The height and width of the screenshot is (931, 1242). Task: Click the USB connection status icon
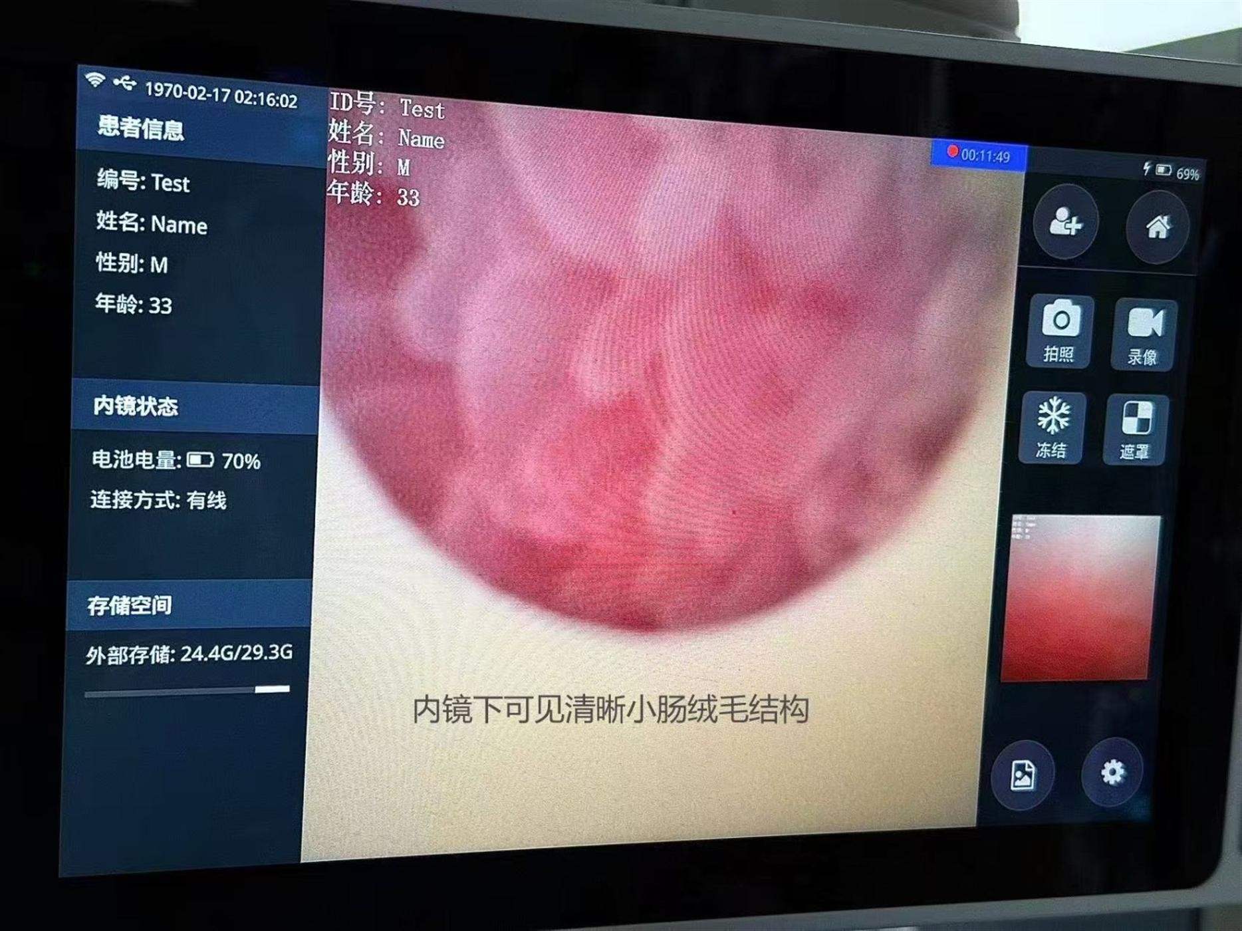124,83
